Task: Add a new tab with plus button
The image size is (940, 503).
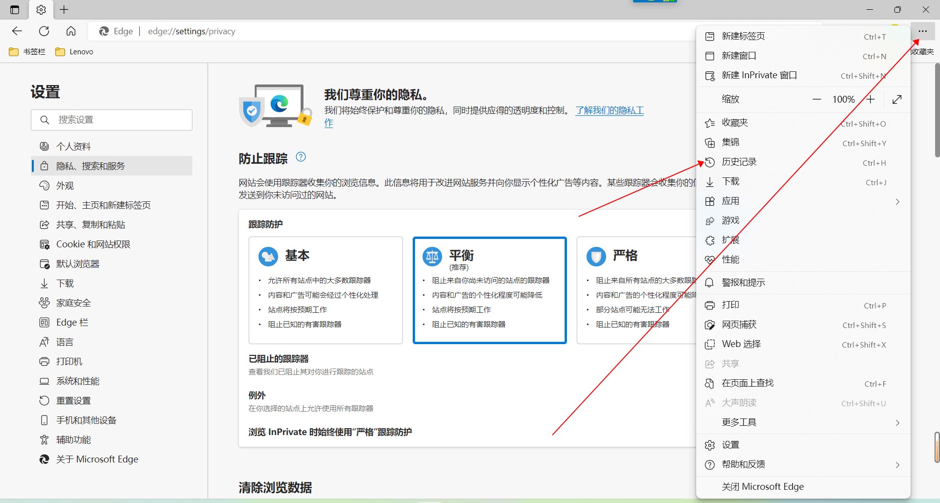Action: [x=64, y=10]
